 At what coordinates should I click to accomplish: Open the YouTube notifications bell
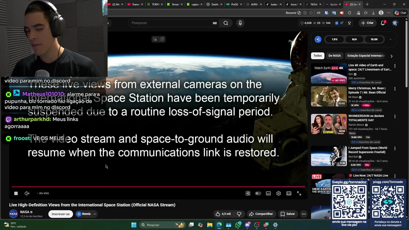[x=383, y=23]
